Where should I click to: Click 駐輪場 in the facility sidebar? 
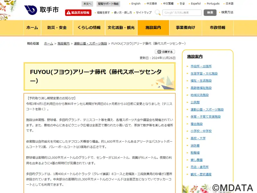point(195,153)
